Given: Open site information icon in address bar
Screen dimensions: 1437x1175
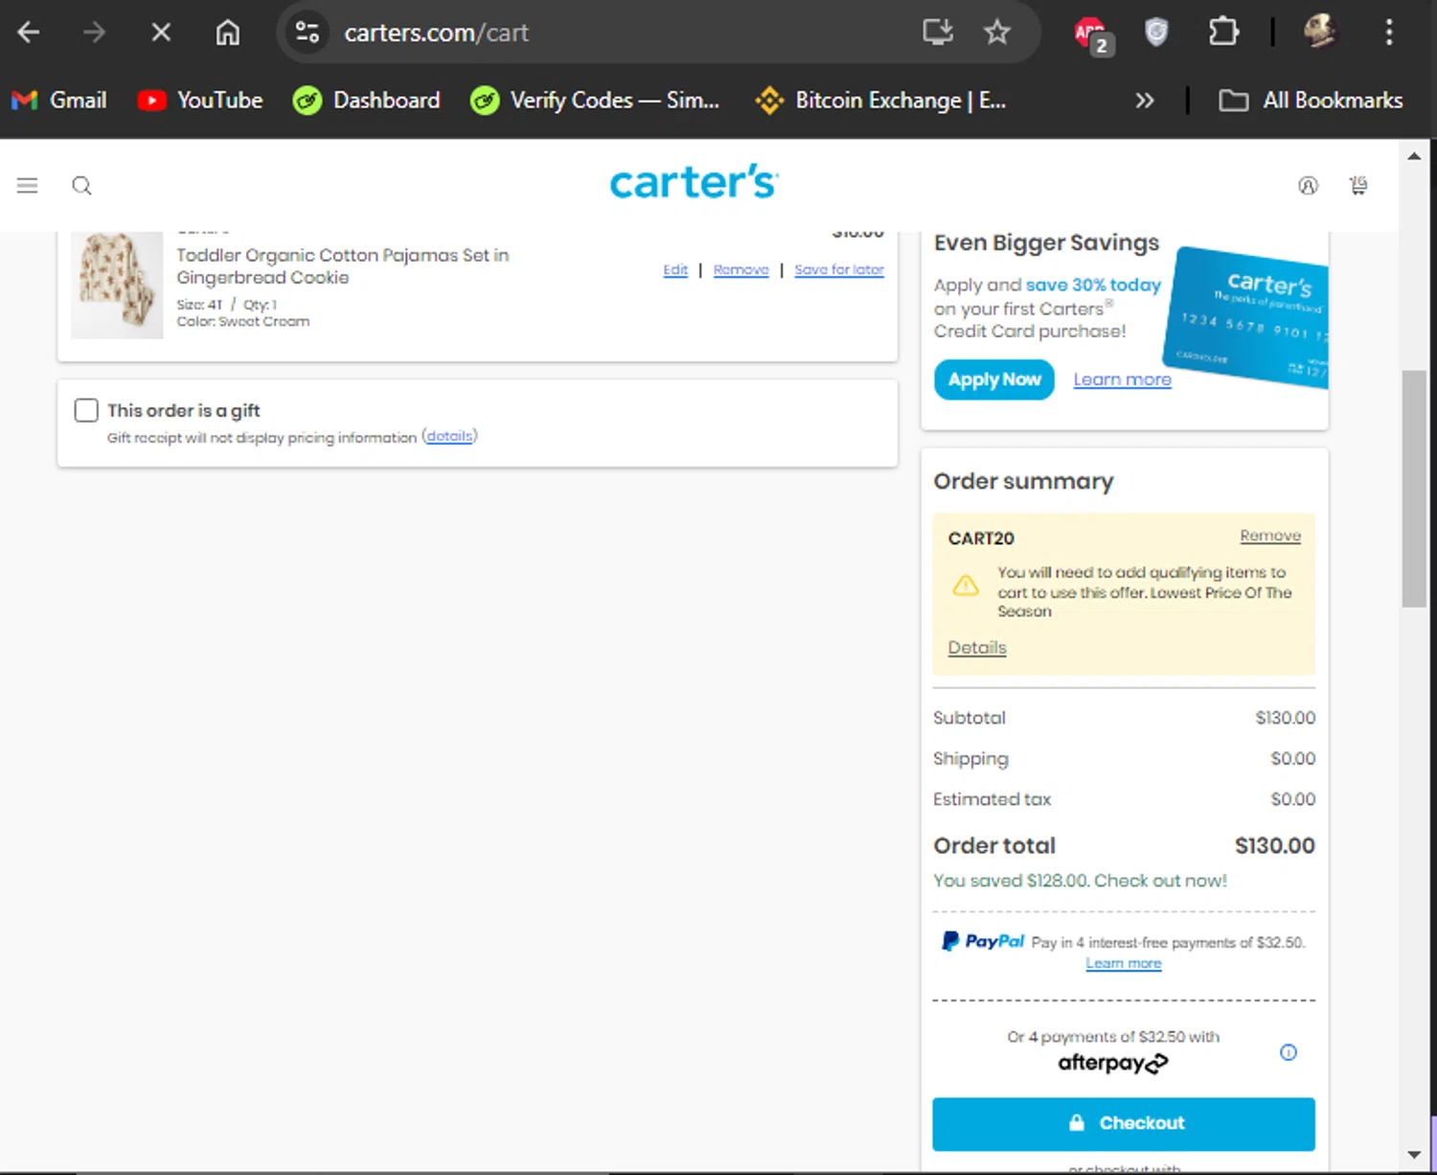Looking at the screenshot, I should [x=308, y=33].
